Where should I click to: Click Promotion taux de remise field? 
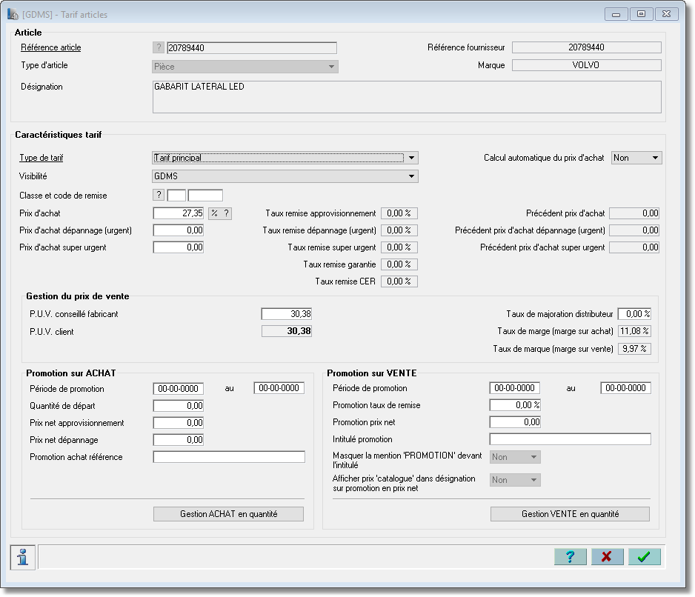tap(515, 405)
